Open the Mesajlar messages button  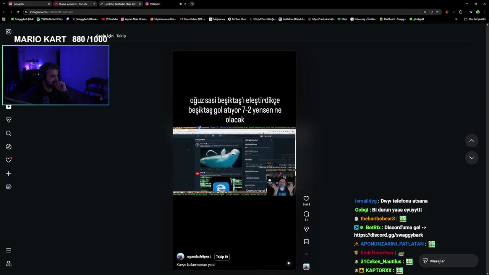coord(448,261)
